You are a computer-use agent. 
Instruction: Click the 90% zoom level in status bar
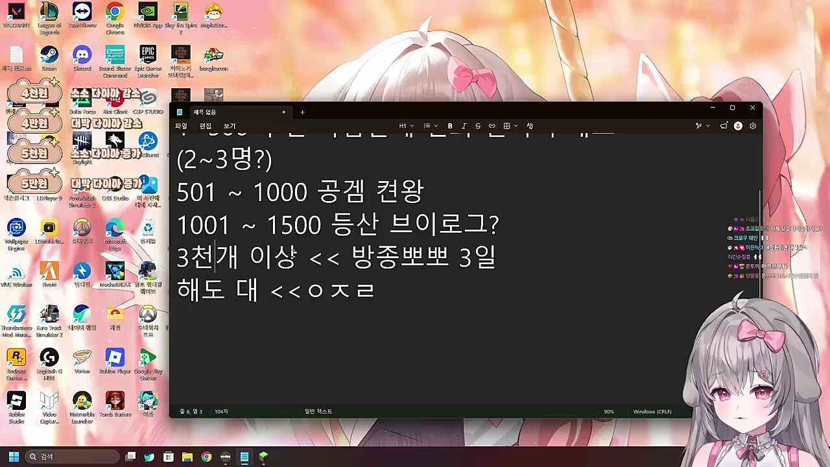point(609,412)
